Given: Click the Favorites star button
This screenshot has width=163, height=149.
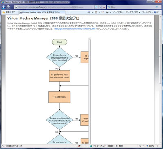Looking at the screenshot, I should point(9,12).
